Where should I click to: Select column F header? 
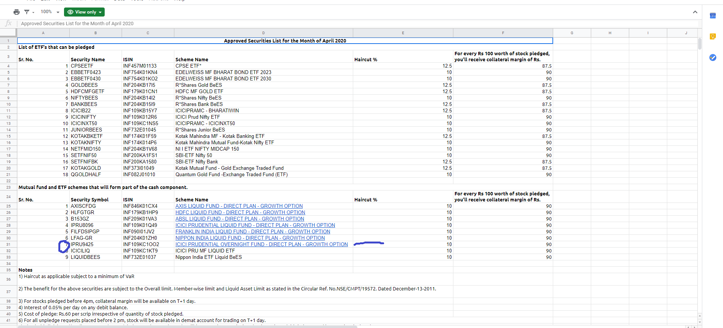503,33
